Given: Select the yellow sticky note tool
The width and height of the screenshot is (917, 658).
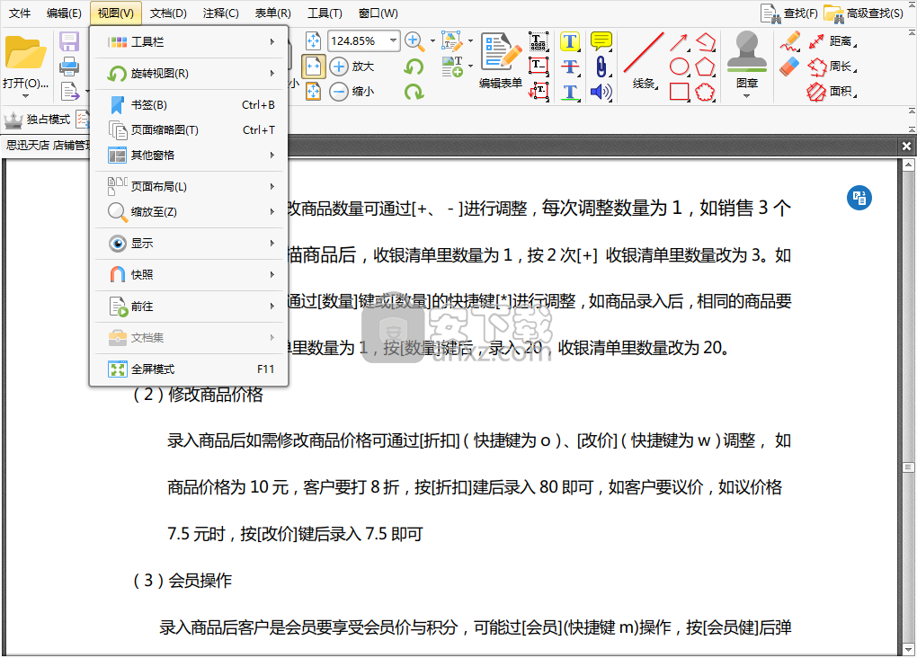Looking at the screenshot, I should pos(601,41).
